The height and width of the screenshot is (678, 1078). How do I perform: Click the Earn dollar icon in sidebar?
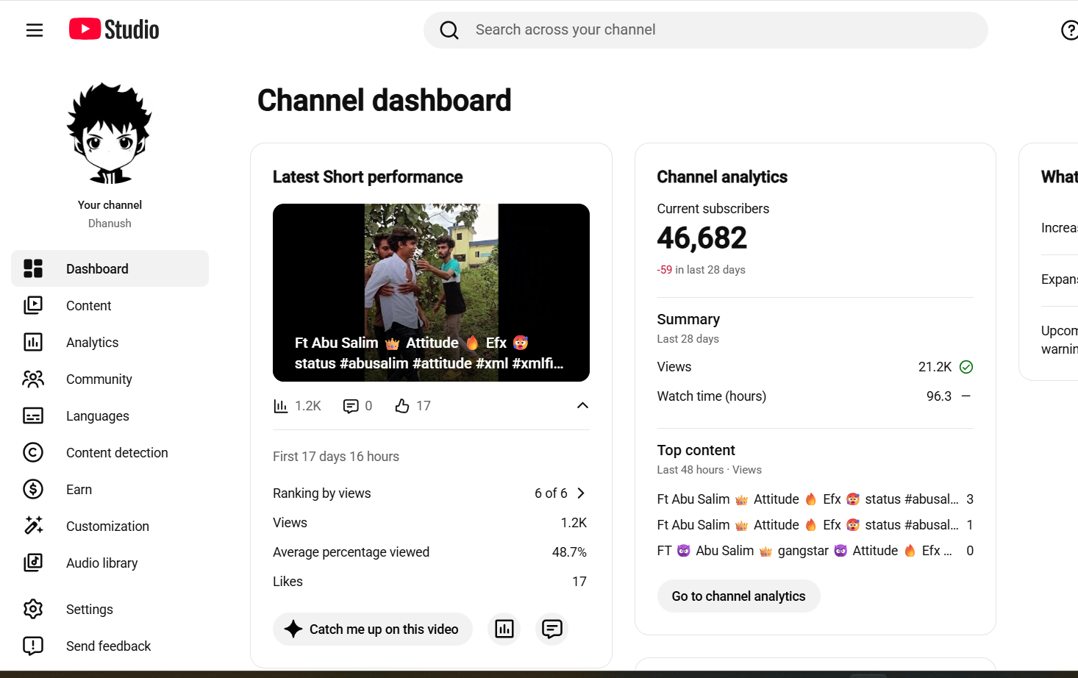pos(33,489)
